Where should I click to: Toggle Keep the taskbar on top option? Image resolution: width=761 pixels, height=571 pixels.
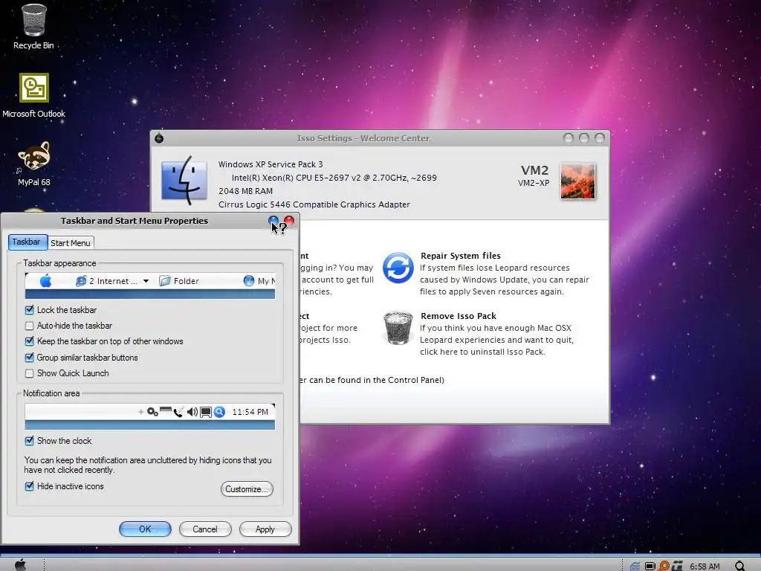[x=29, y=341]
